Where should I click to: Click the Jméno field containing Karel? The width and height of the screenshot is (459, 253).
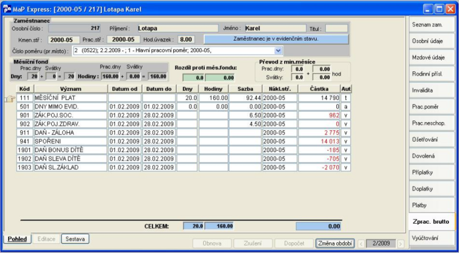[275, 29]
